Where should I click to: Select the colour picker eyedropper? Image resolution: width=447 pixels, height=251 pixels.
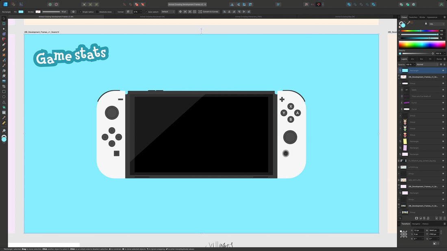409,22
